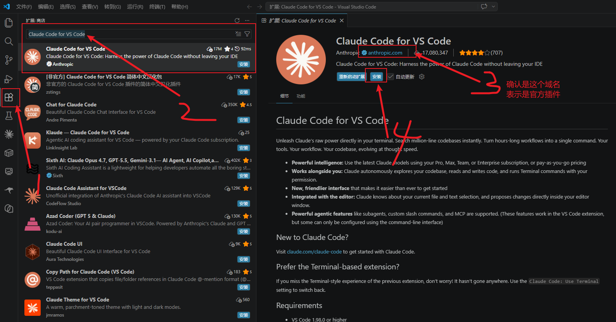Select the Claude Code UI extension title
616x322 pixels.
pos(64,244)
